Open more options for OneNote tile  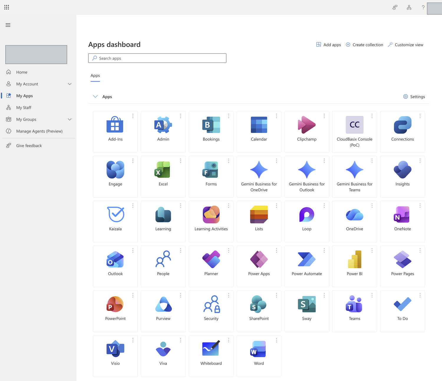point(420,206)
